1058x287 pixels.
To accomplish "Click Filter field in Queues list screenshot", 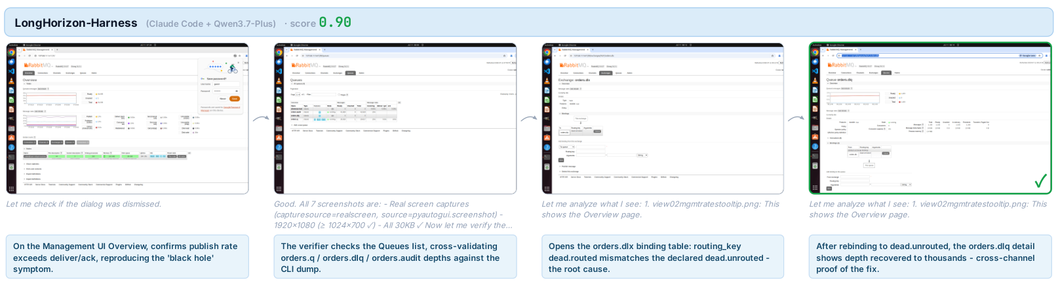I will coord(324,95).
